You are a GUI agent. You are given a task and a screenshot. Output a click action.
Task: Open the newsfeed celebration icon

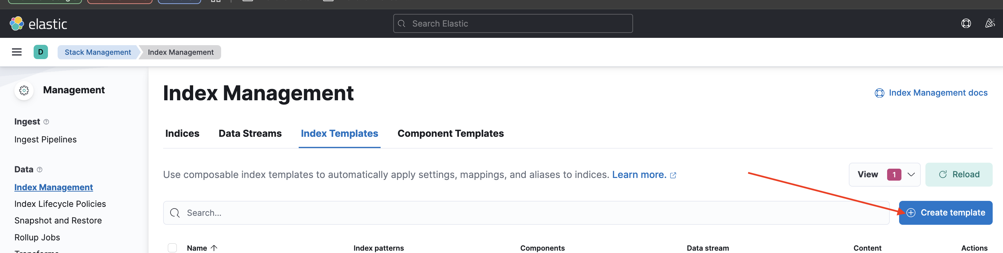point(989,24)
